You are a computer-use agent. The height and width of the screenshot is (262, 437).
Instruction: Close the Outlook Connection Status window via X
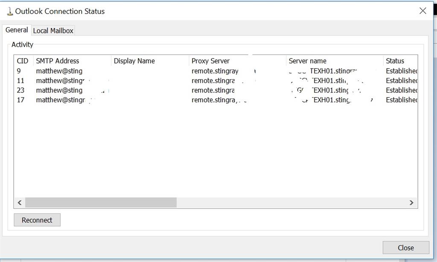click(x=423, y=11)
